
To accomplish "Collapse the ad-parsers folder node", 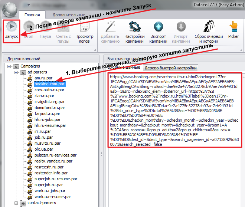I will [x=16, y=72].
